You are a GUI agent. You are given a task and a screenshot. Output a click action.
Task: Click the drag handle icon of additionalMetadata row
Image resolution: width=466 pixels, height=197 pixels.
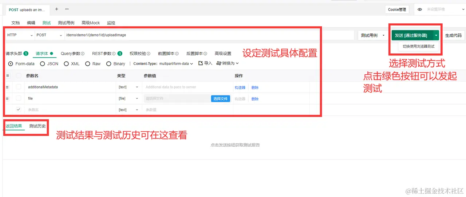click(7, 87)
